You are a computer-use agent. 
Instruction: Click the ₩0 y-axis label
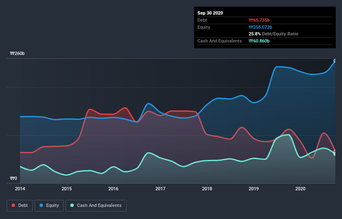(x=13, y=179)
